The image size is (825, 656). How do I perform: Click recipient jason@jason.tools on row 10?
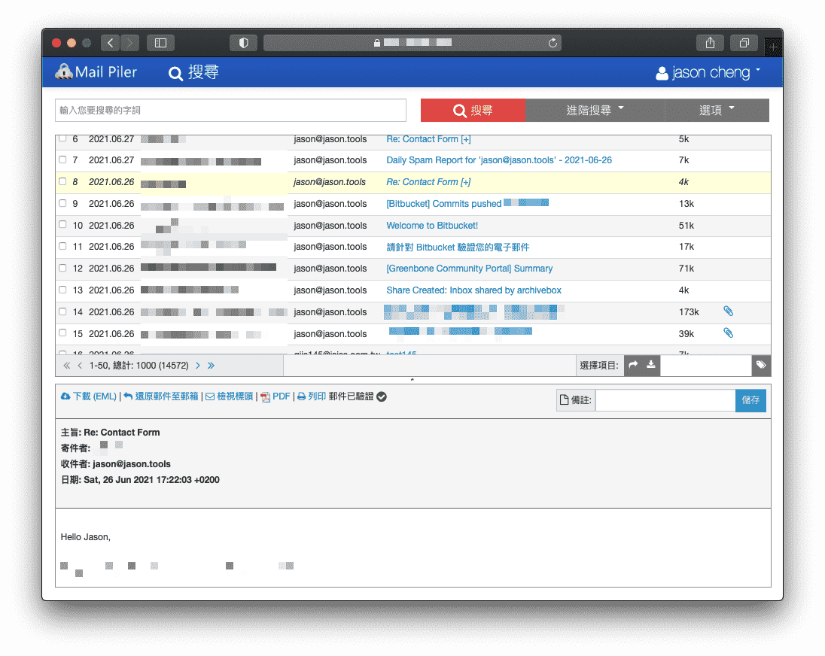coord(330,226)
